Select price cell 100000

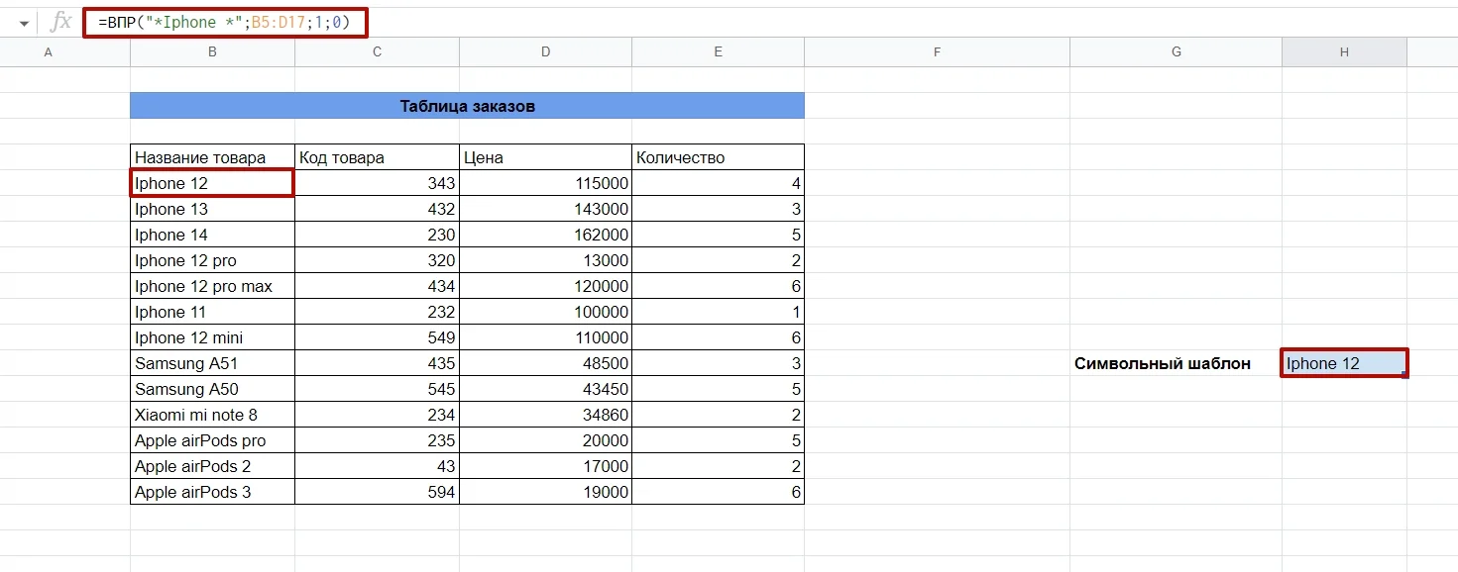click(x=545, y=312)
